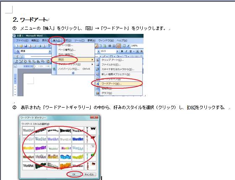Screen dimensions: 235x180
Task: Open the ファイル(F) menu in embedded Word
Action: point(22,40)
